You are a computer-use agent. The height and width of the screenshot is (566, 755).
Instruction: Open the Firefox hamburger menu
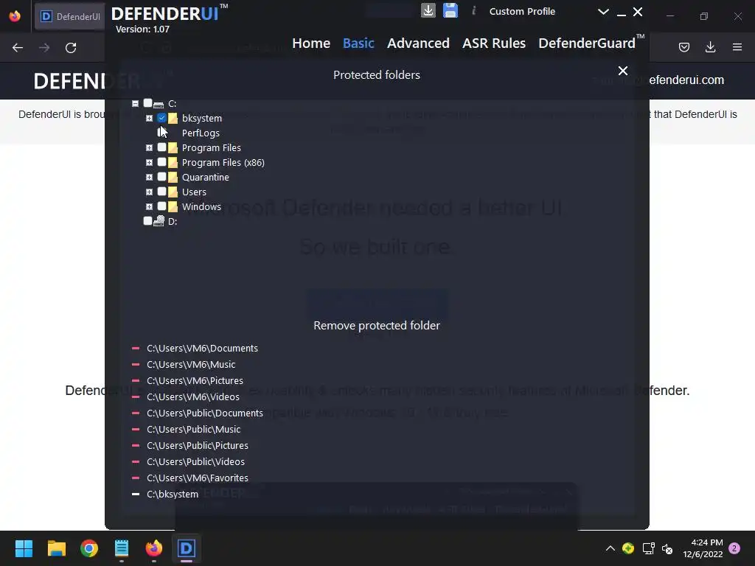737,47
